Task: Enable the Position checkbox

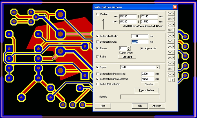Action: click(98, 14)
